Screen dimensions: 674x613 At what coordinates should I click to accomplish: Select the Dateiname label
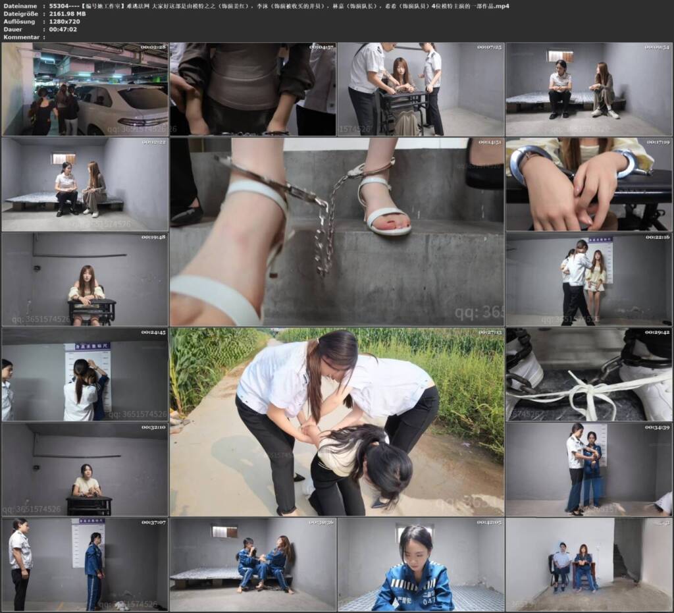pos(19,6)
